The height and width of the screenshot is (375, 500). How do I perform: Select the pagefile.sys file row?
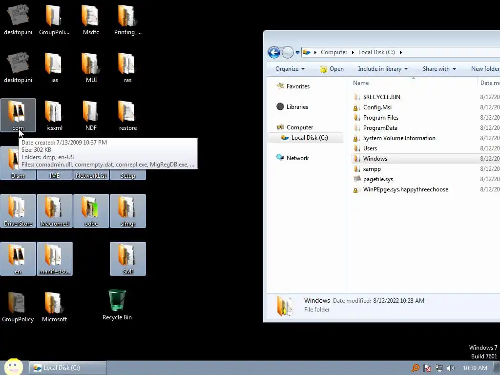[x=426, y=179]
